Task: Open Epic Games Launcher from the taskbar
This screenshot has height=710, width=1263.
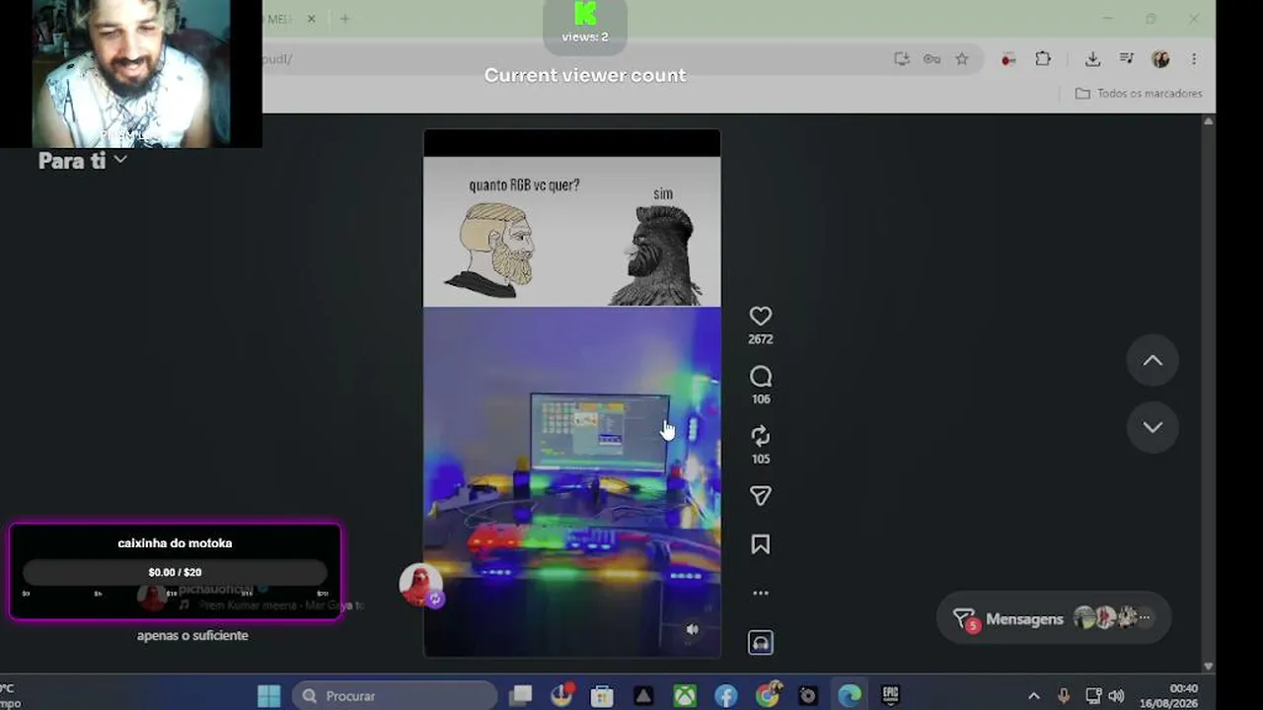Action: 890,696
